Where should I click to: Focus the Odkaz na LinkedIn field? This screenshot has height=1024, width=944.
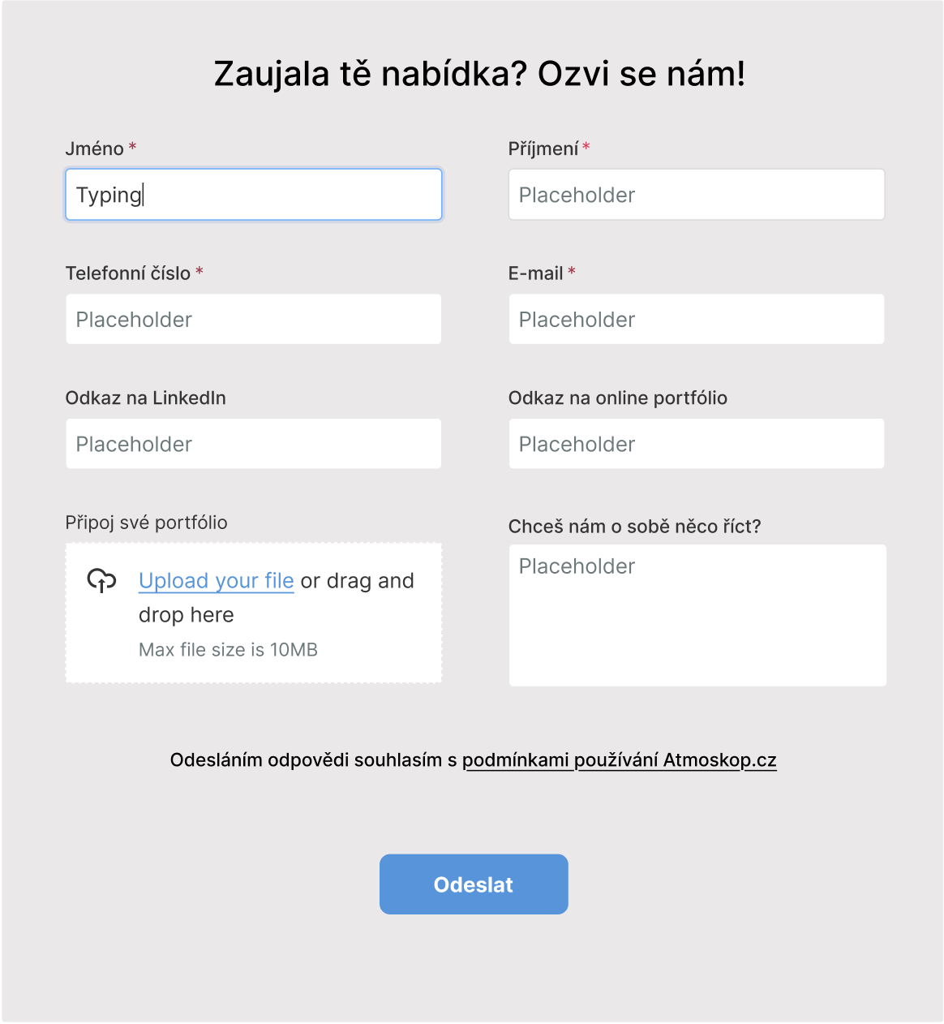coord(253,444)
